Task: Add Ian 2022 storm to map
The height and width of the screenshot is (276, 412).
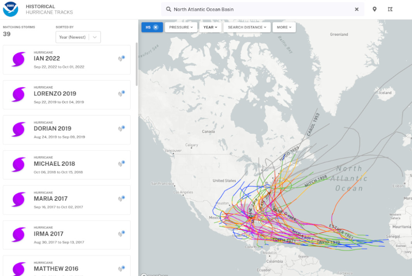Action: pos(122,58)
